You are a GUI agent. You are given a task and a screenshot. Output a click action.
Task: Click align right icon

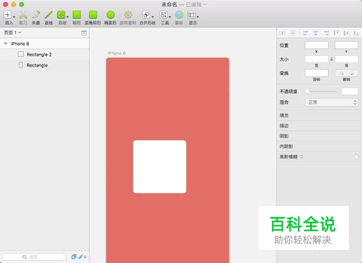326,33
